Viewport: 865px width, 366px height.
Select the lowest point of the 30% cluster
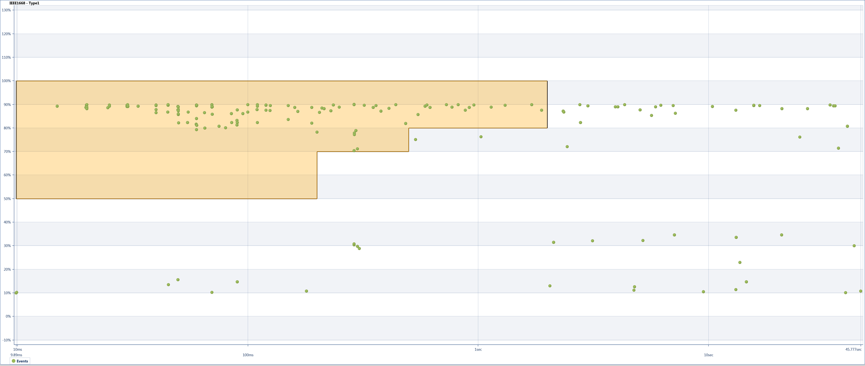coord(359,248)
